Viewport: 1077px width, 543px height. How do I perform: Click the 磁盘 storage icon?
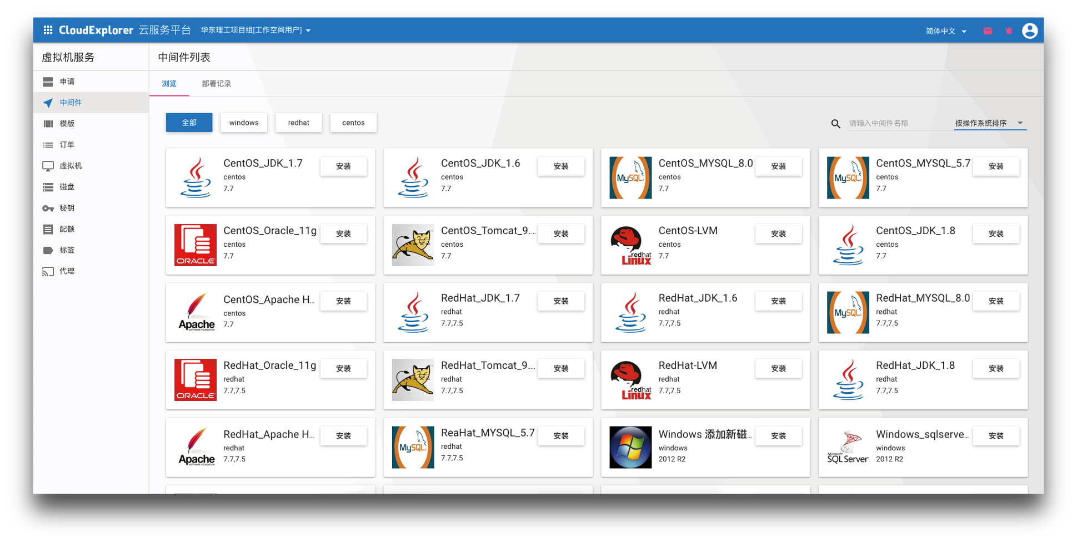[x=48, y=187]
